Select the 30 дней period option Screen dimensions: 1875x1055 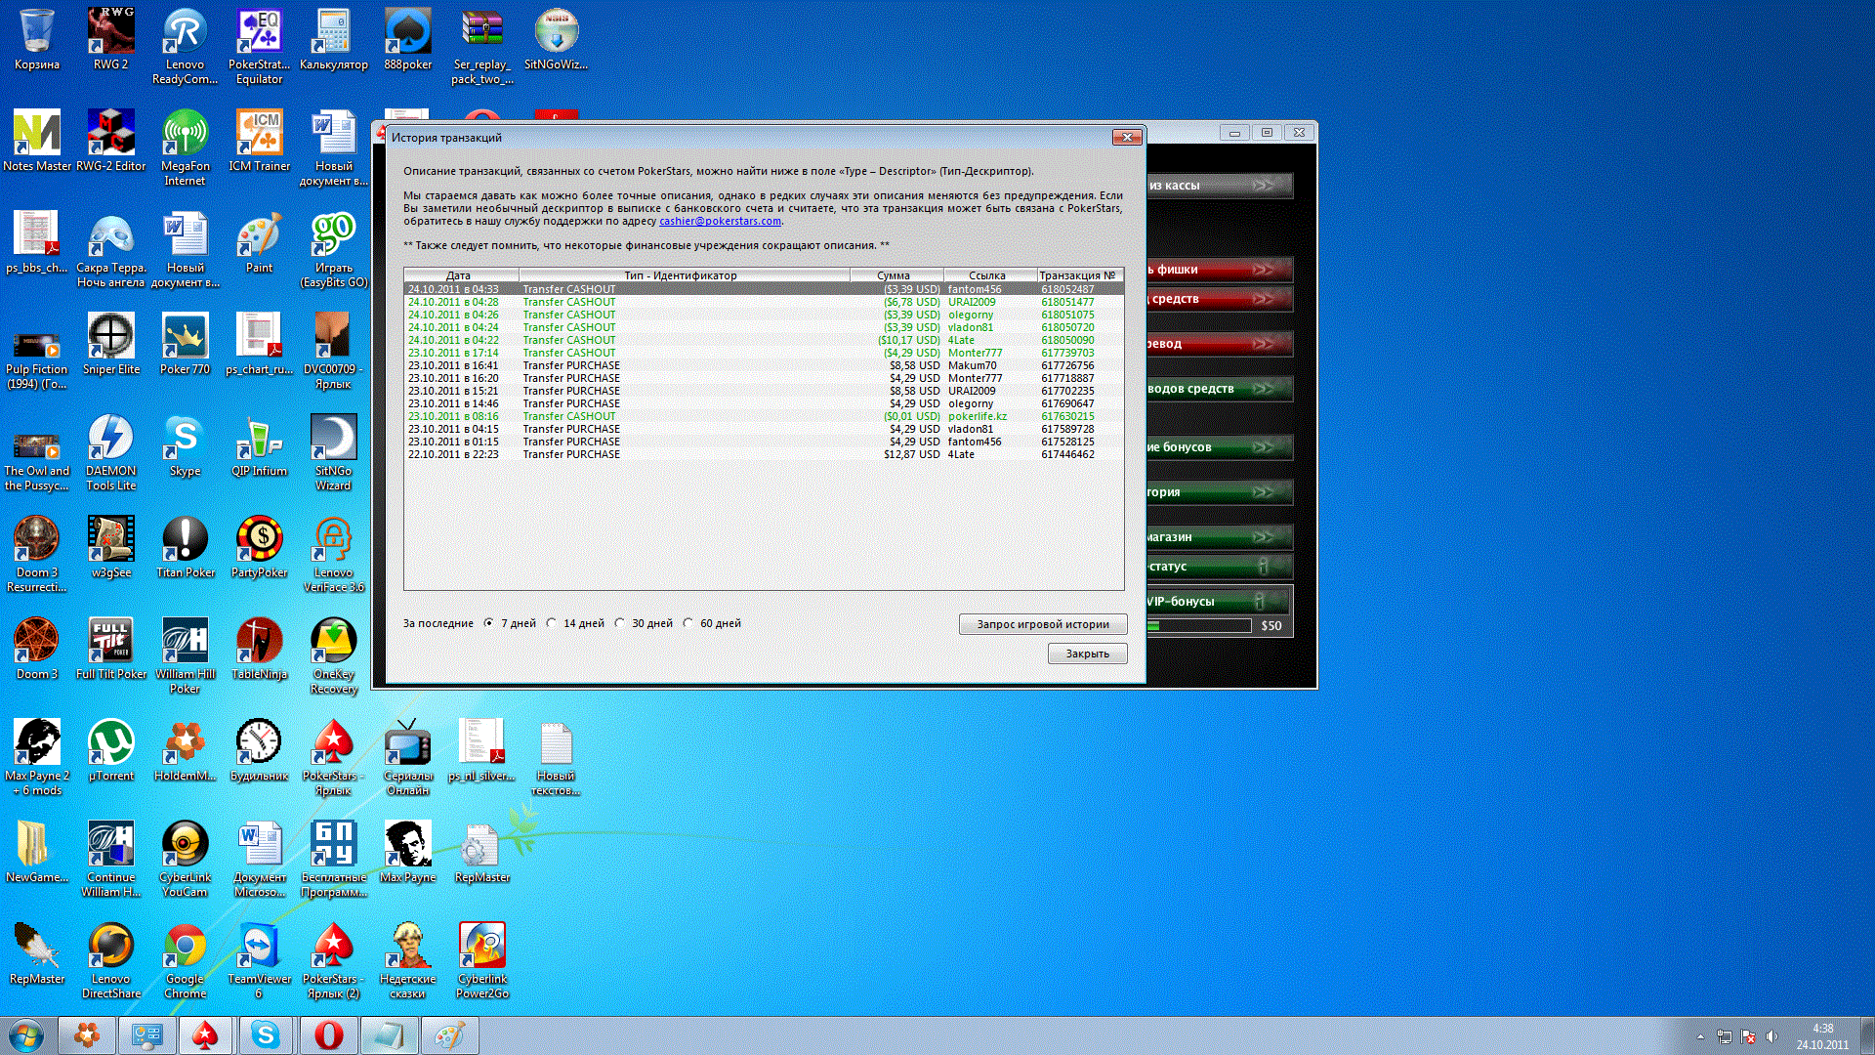[620, 623]
